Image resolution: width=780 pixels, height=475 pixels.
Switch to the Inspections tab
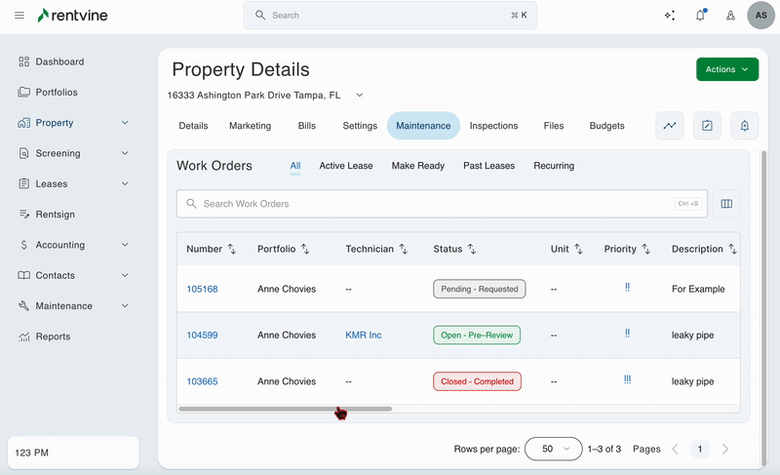click(493, 126)
